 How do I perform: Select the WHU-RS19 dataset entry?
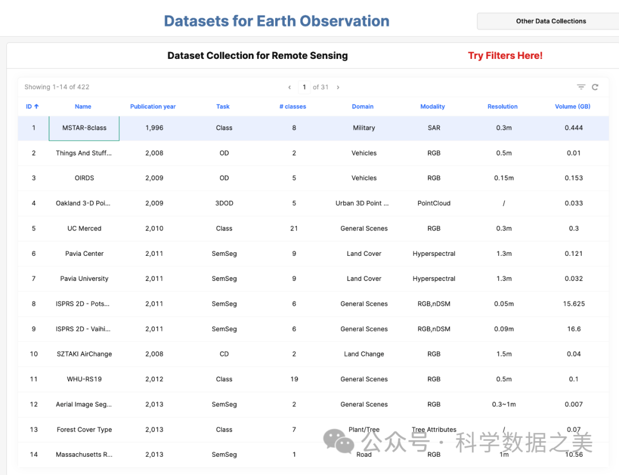coord(84,379)
